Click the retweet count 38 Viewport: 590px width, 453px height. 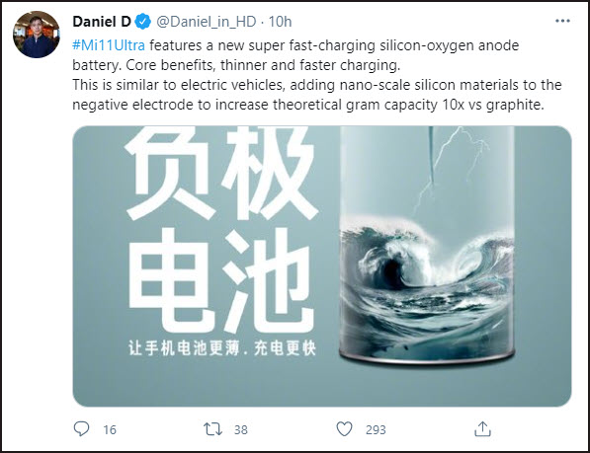[241, 429]
